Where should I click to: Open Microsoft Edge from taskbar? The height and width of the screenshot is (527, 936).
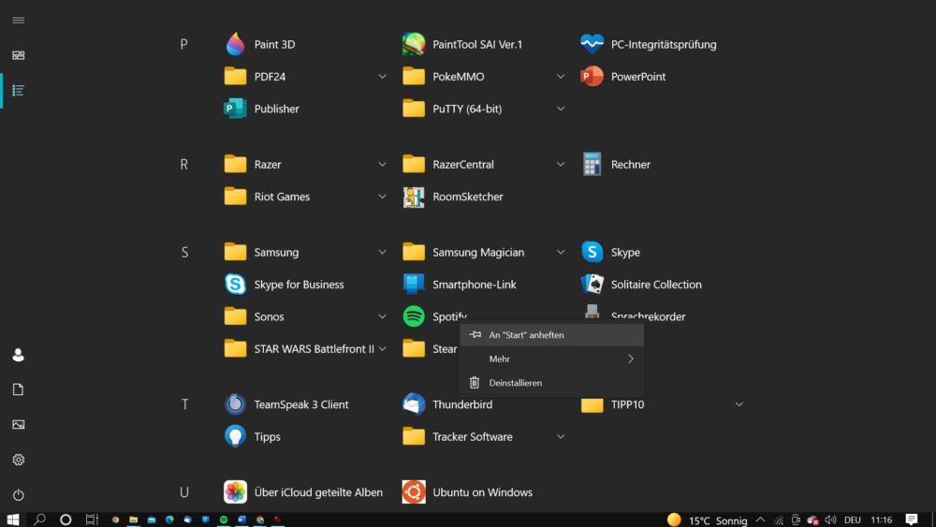(x=169, y=520)
